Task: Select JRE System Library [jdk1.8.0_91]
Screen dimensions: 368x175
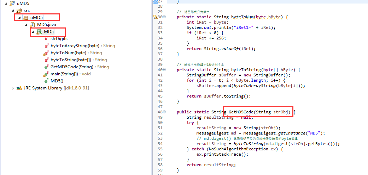Action: pos(56,88)
